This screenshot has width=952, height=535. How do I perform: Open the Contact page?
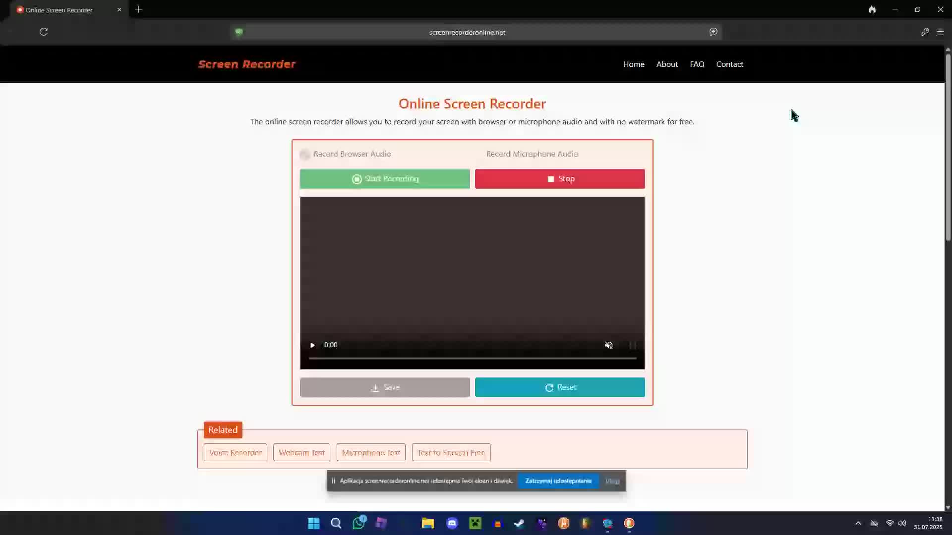[729, 64]
